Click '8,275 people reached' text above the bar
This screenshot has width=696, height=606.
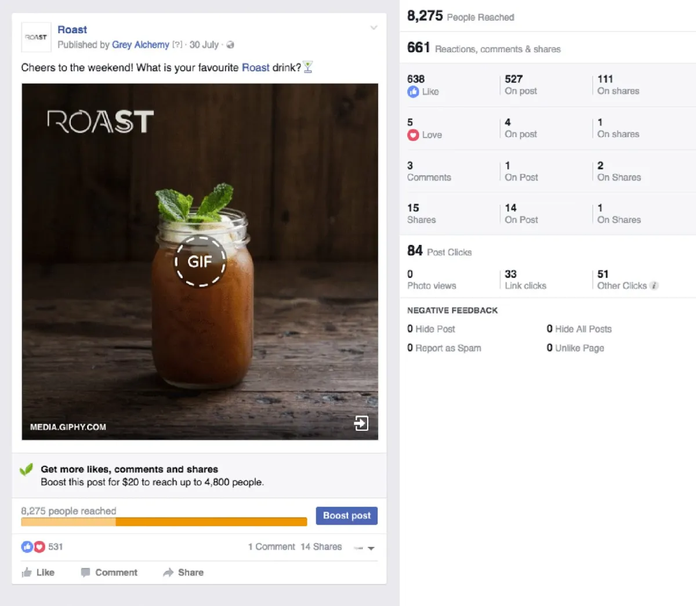tap(69, 511)
